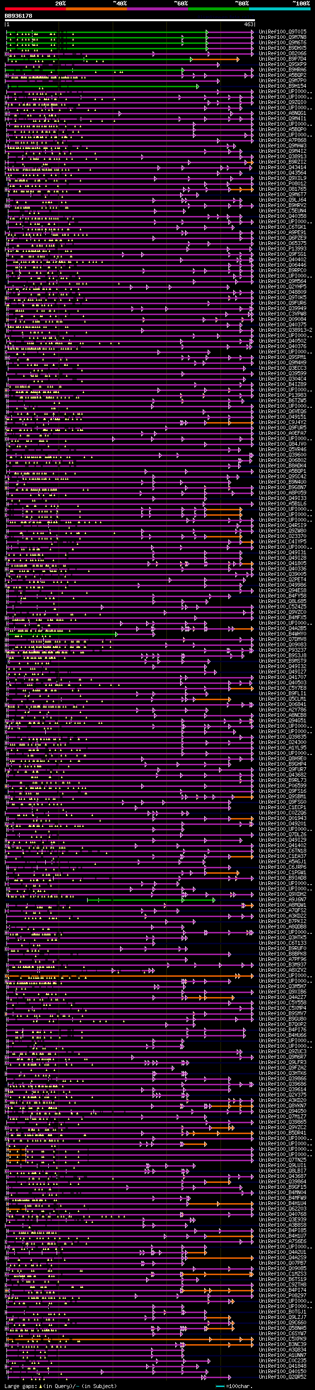Select the UniRef100_P13993 label
This screenshot has height=1390, width=315.
[x=283, y=249]
